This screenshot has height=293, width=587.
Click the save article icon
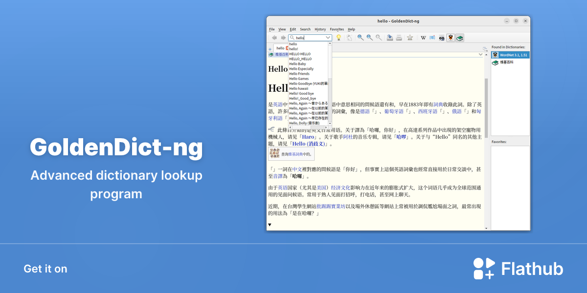pos(390,38)
